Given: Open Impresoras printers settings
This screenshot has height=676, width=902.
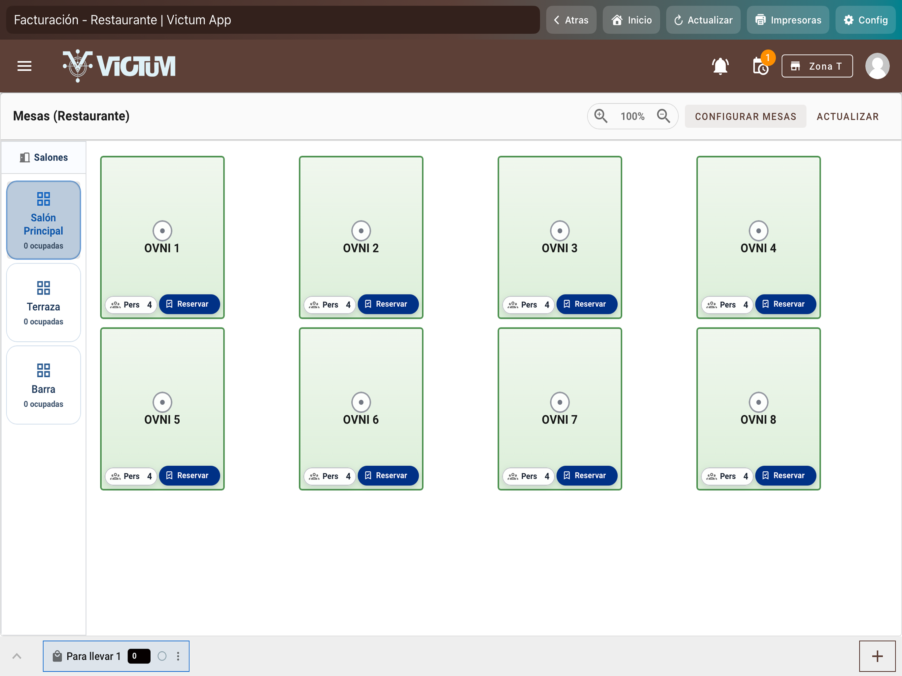Looking at the screenshot, I should point(788,20).
